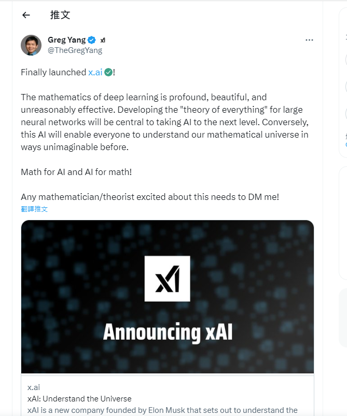Select the line Math for AI and AI for math!
Image resolution: width=347 pixels, height=416 pixels.
[x=76, y=172]
